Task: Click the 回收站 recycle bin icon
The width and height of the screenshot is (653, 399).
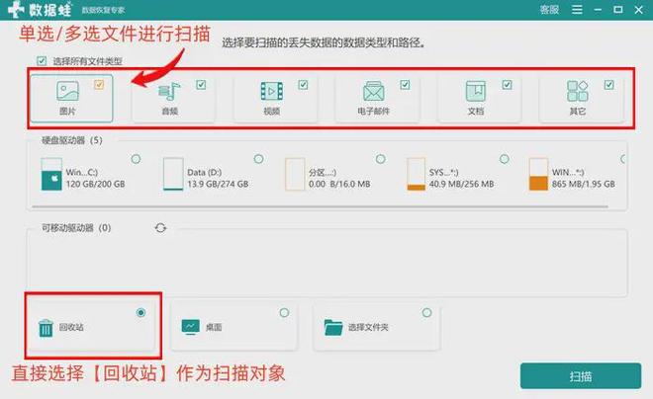Action: click(46, 328)
